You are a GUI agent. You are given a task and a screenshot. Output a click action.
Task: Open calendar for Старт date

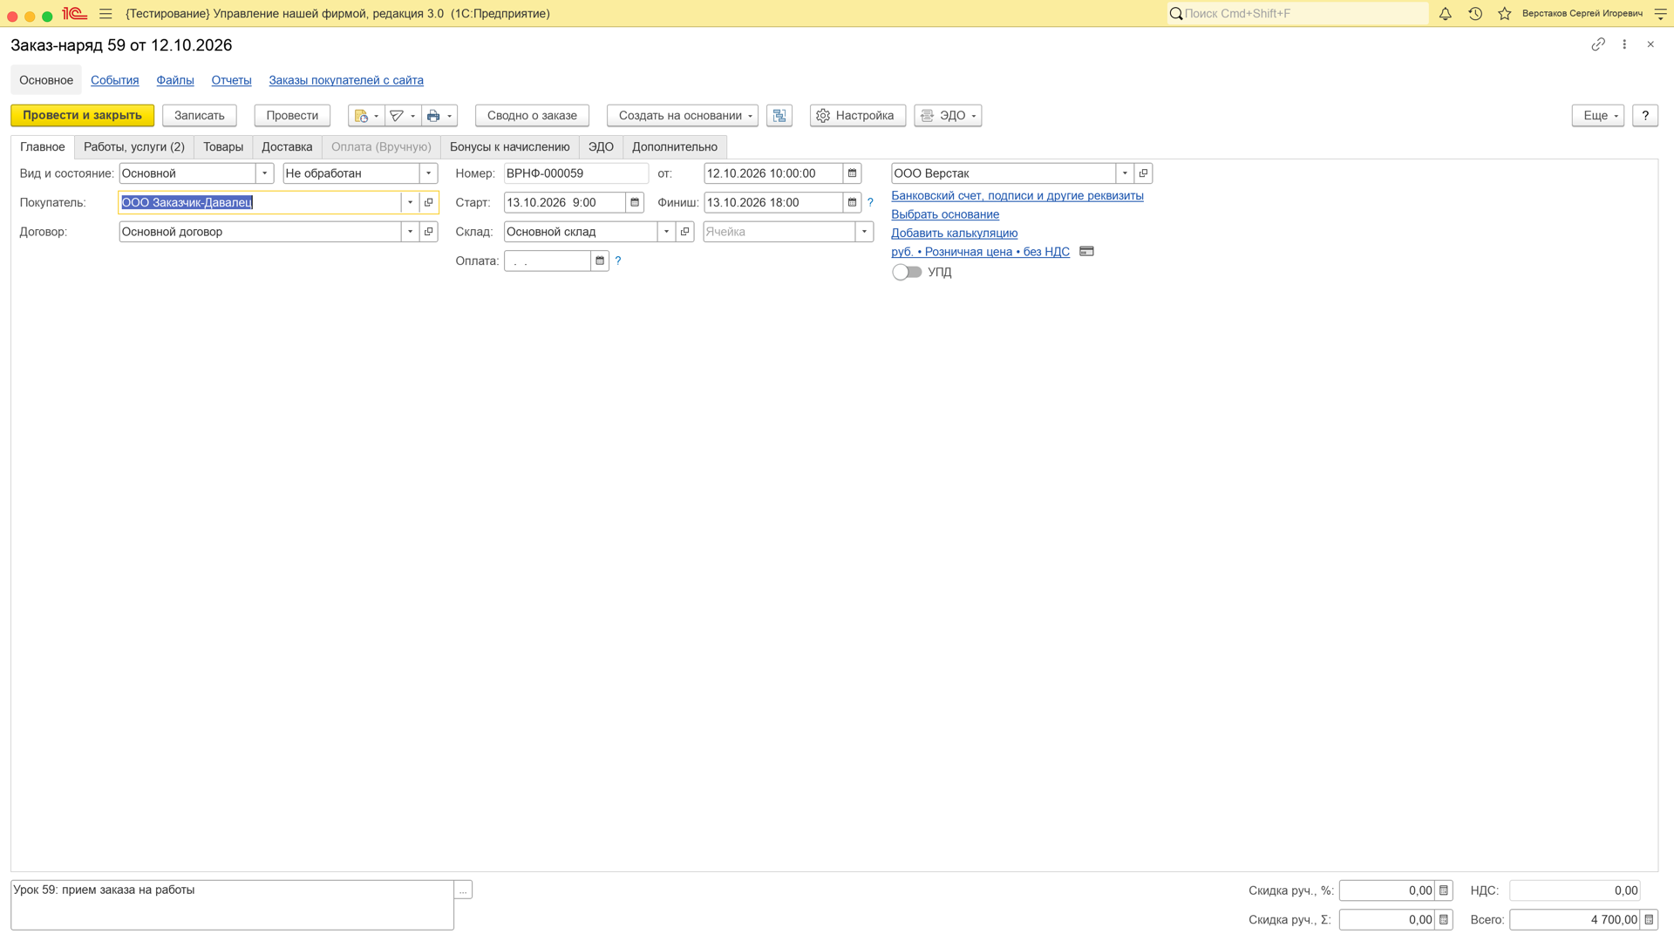(x=635, y=202)
